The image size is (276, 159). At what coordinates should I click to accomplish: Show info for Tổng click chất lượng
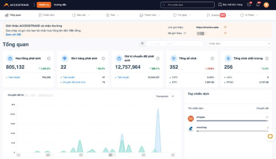point(267,59)
